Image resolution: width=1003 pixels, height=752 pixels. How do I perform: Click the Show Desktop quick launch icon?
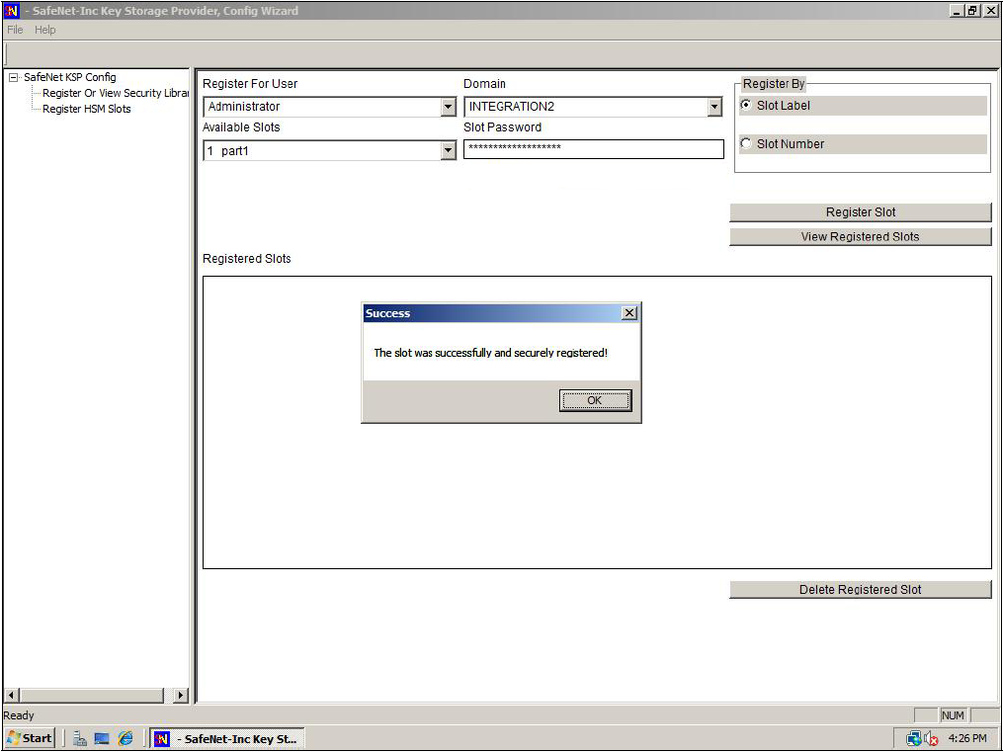click(x=102, y=738)
